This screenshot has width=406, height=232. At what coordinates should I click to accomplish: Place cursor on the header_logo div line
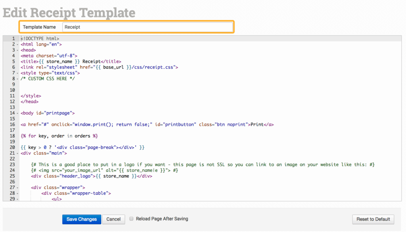(x=91, y=176)
